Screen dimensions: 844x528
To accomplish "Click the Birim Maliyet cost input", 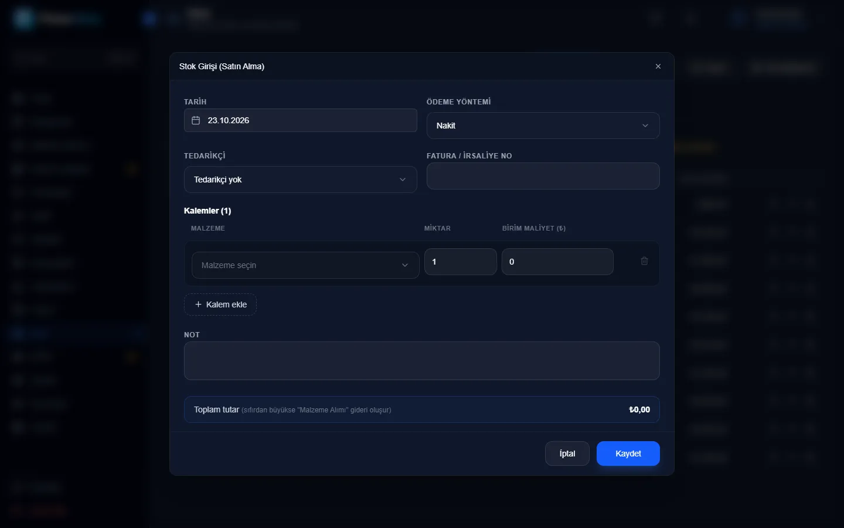I will (x=557, y=262).
